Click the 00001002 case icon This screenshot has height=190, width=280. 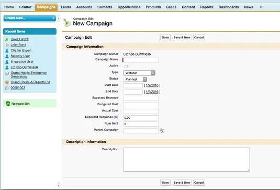(x=7, y=88)
